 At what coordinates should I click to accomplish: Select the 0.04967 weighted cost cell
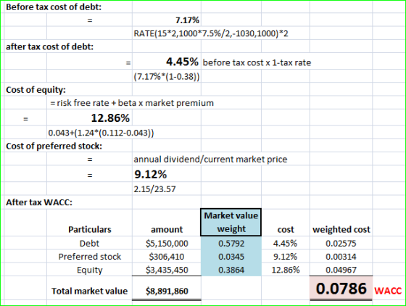tap(341, 270)
